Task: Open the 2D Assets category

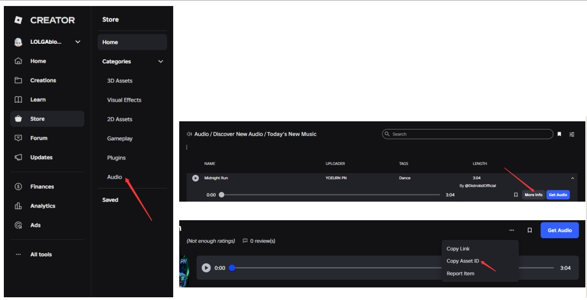Action: [x=119, y=120]
